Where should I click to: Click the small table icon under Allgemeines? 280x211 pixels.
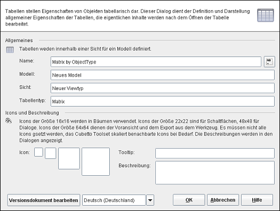[10, 50]
